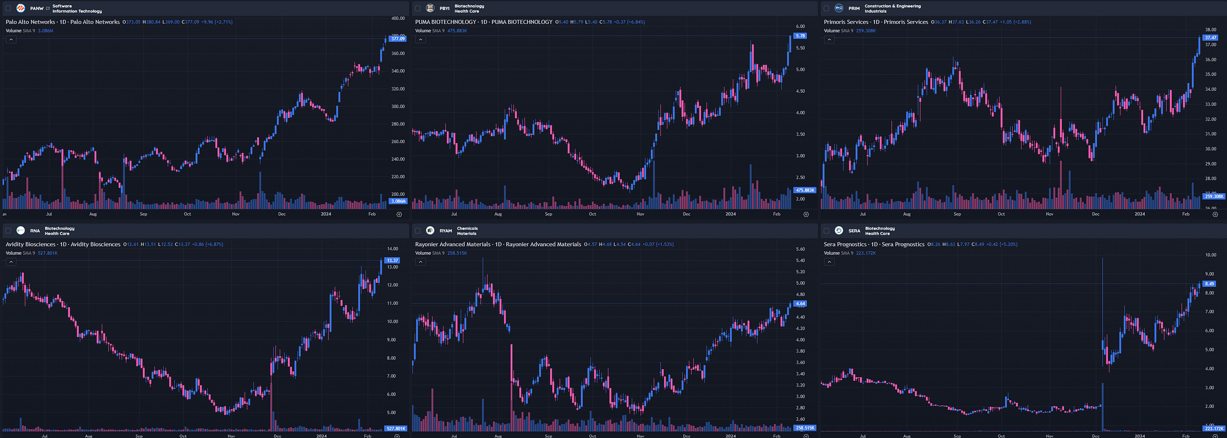Click the RYAM ticker symbol
The height and width of the screenshot is (438, 1227).
(446, 231)
